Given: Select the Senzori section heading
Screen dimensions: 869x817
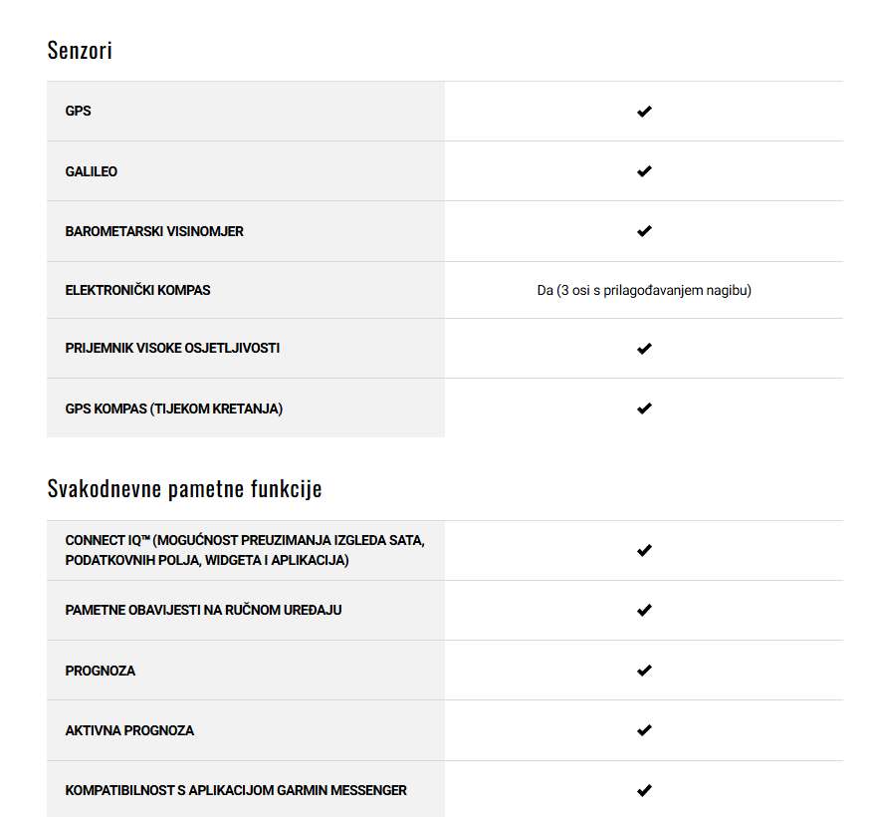Looking at the screenshot, I should (x=80, y=50).
